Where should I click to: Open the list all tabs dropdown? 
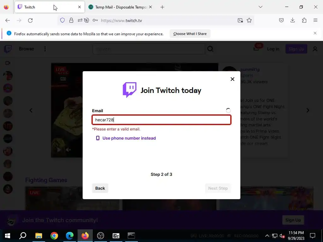pos(260,7)
